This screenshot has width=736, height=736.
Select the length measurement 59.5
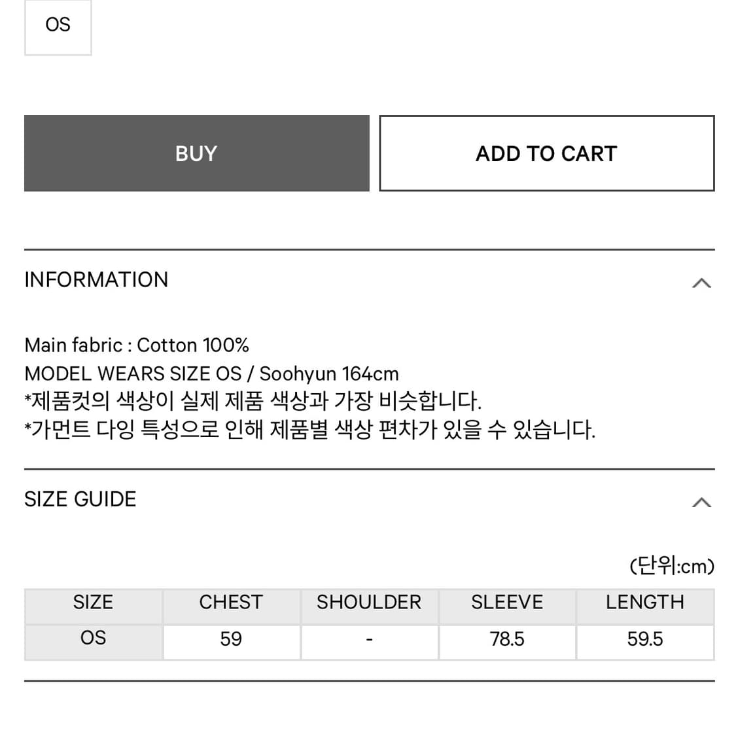coord(645,639)
